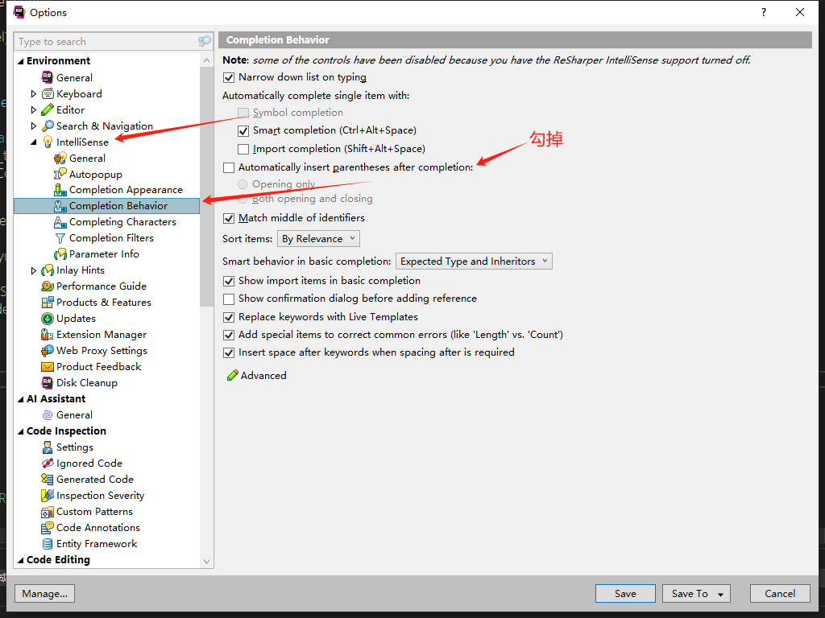Click the Performance Guide snail icon

pyautogui.click(x=48, y=286)
